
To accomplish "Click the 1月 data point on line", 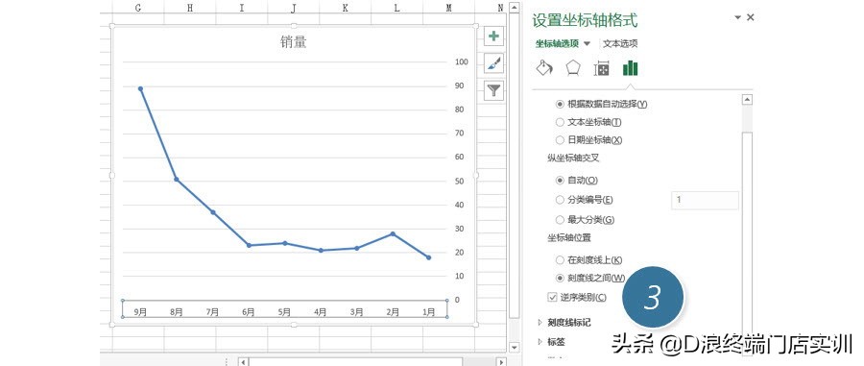I will click(x=429, y=257).
